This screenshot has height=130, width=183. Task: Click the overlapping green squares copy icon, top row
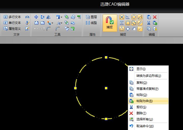point(67,17)
